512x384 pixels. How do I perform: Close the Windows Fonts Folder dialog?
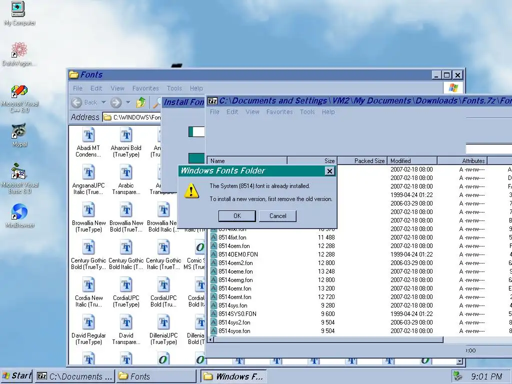point(330,171)
